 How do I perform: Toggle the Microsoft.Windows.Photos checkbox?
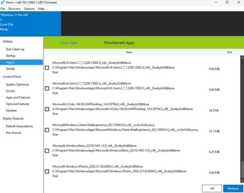47,172
